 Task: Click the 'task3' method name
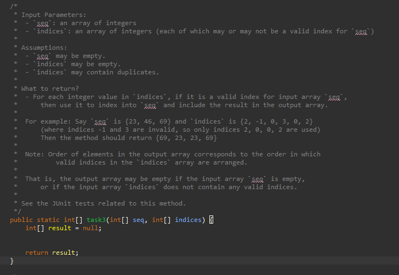96,220
